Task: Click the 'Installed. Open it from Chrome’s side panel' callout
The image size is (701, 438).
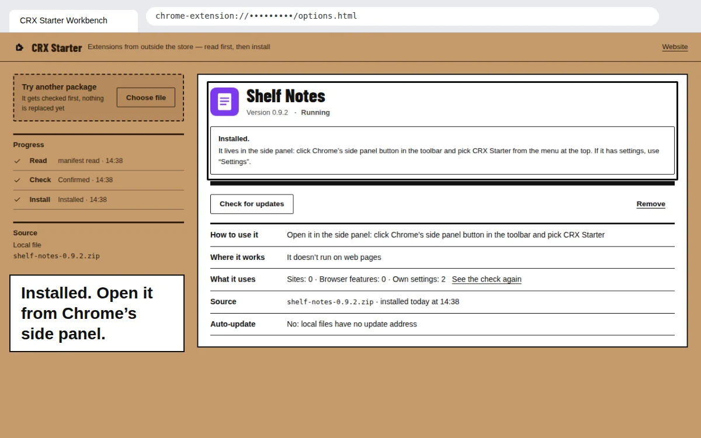Action: tap(97, 314)
